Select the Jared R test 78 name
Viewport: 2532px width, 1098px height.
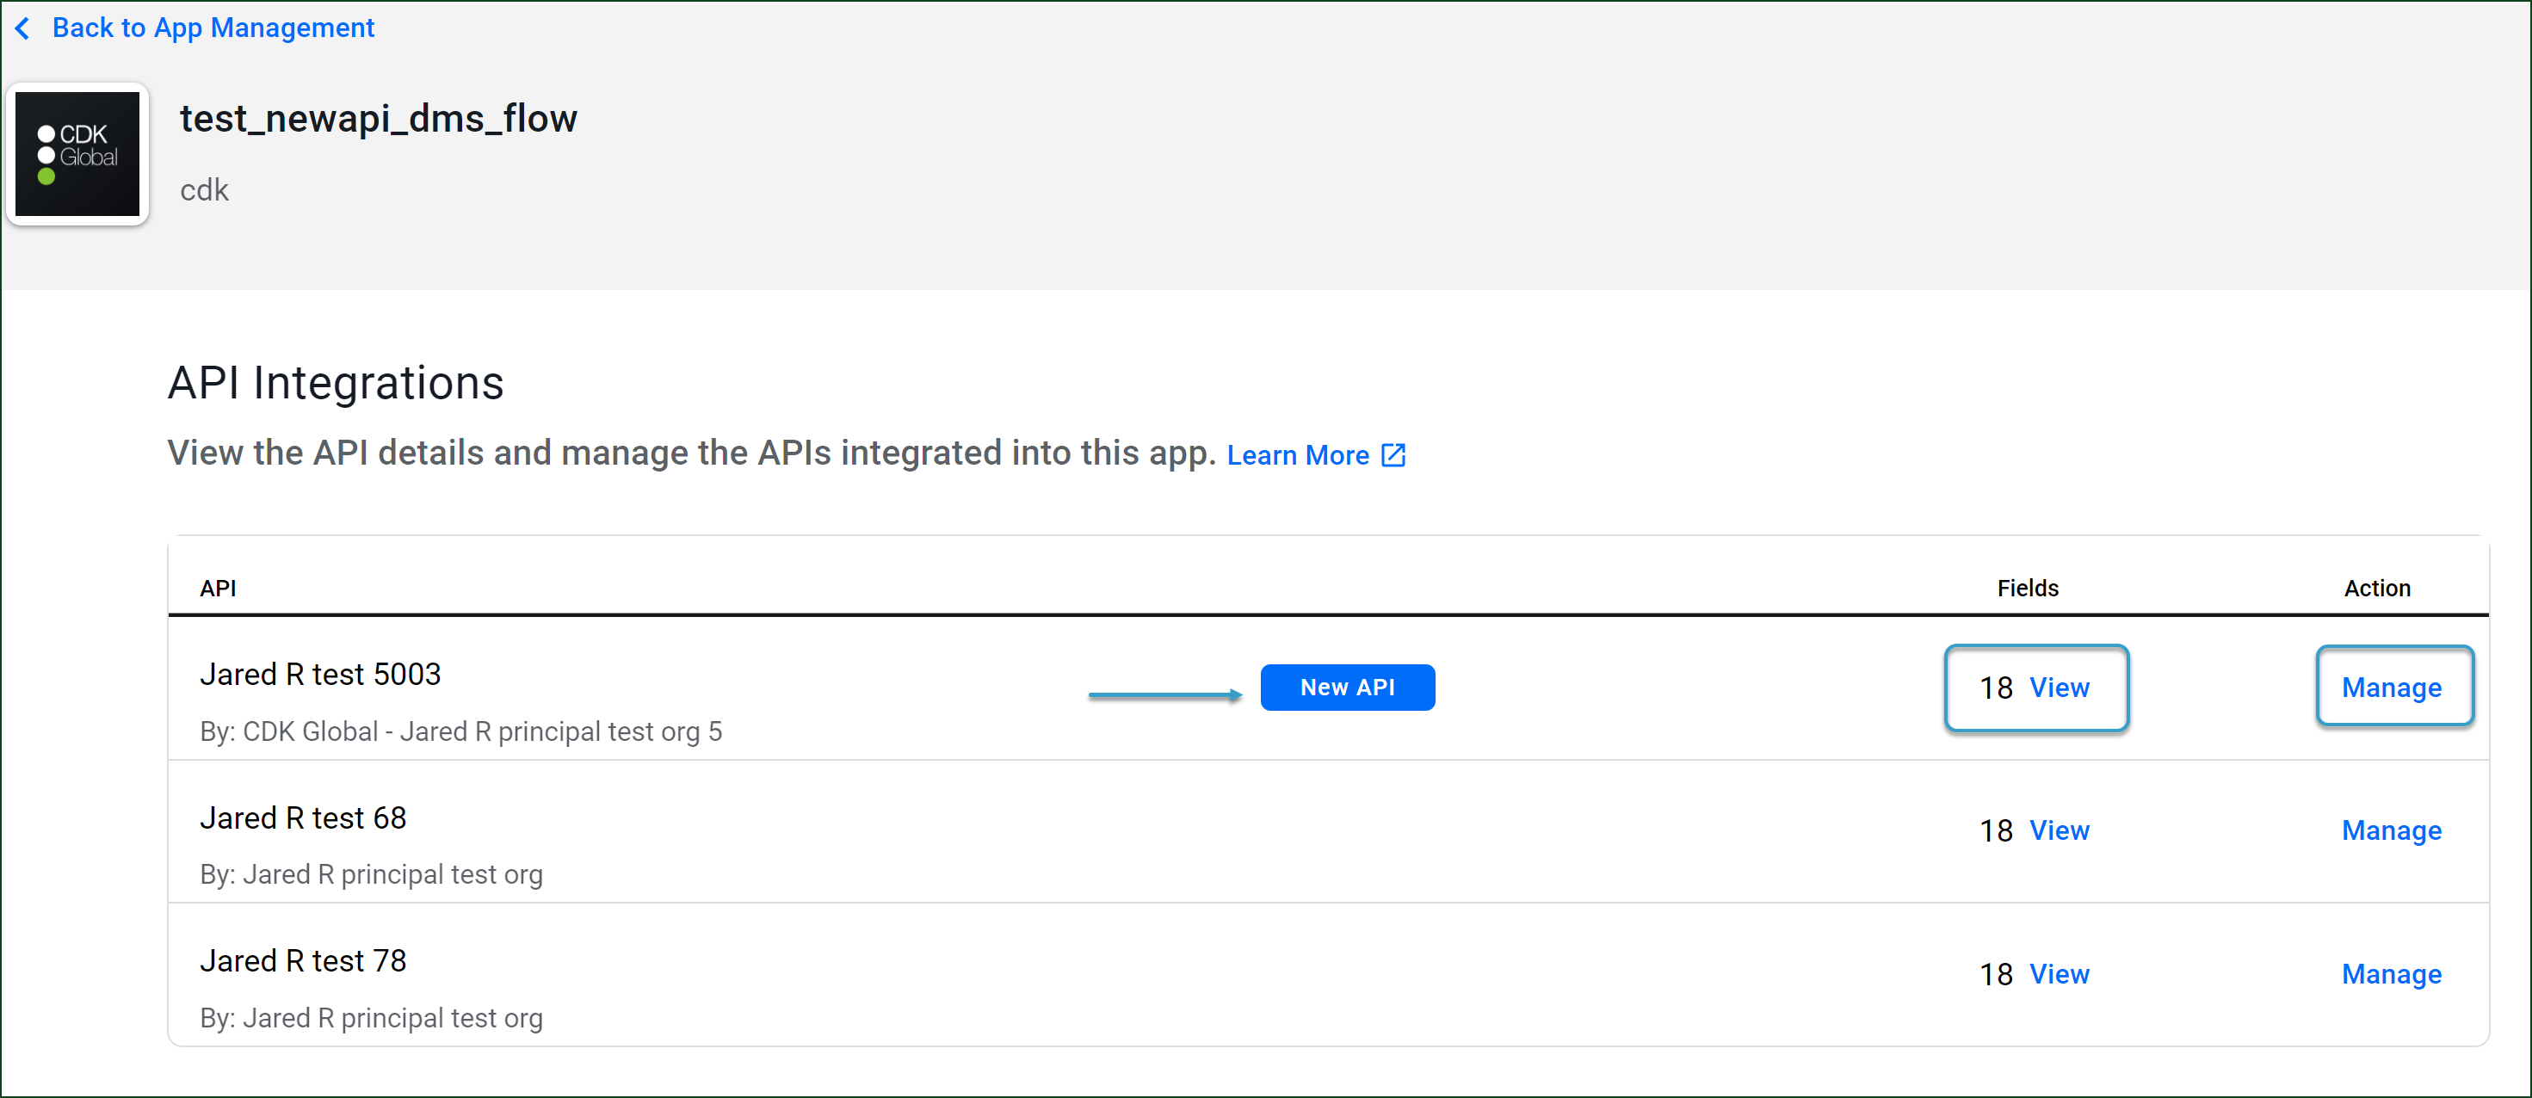pyautogui.click(x=303, y=960)
